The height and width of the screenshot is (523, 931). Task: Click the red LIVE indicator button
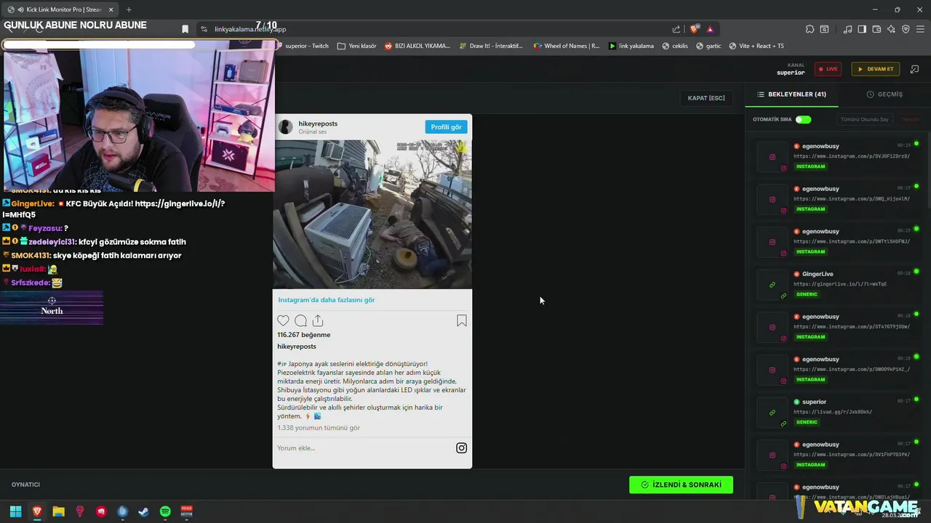(828, 69)
